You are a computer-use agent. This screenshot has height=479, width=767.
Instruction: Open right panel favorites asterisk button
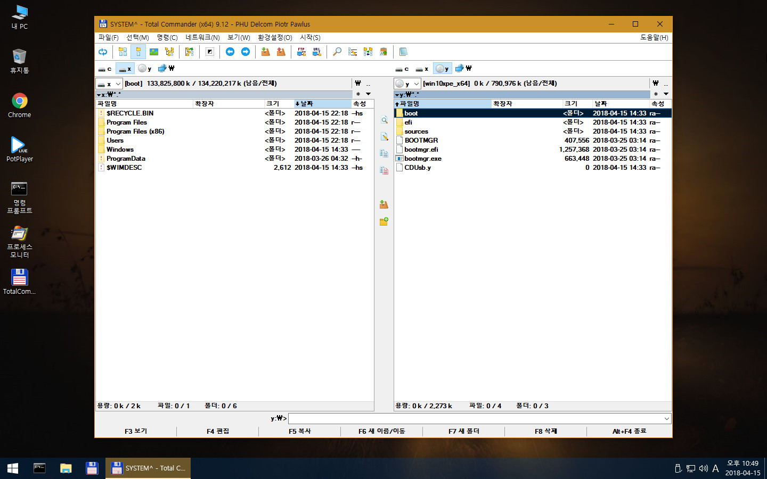click(656, 94)
